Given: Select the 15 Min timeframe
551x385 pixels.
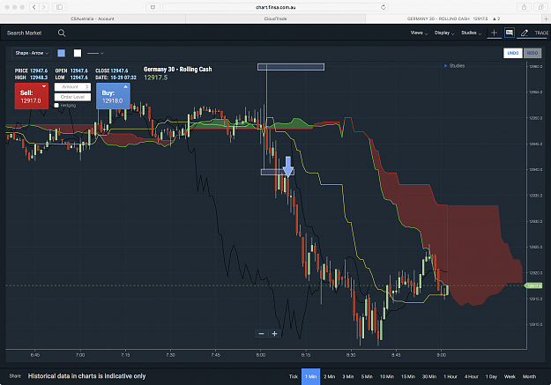Looking at the screenshot, I should point(408,376).
